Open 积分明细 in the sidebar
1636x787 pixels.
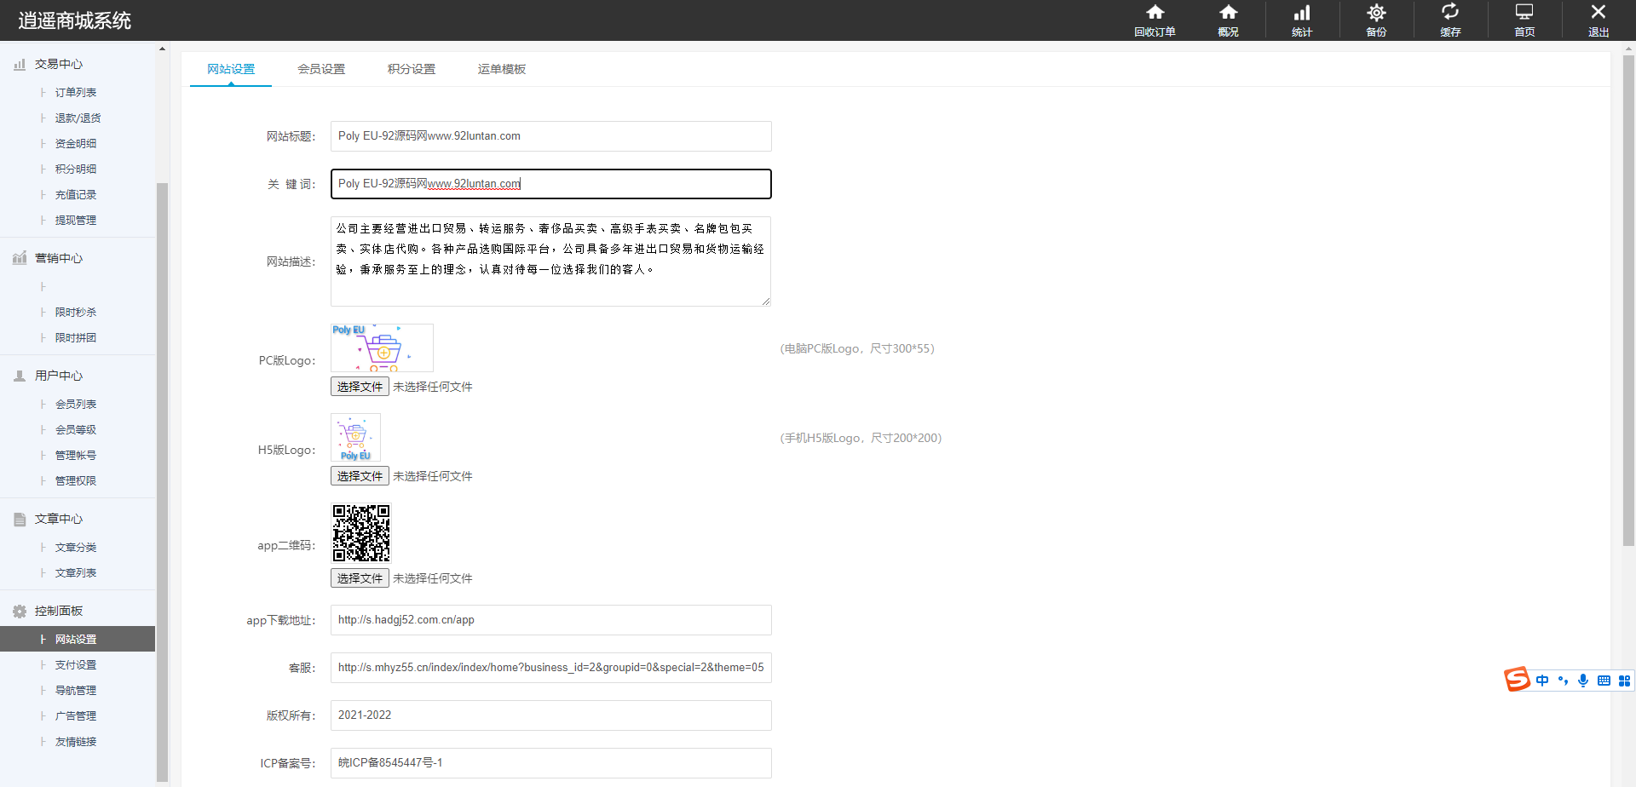[x=78, y=169]
